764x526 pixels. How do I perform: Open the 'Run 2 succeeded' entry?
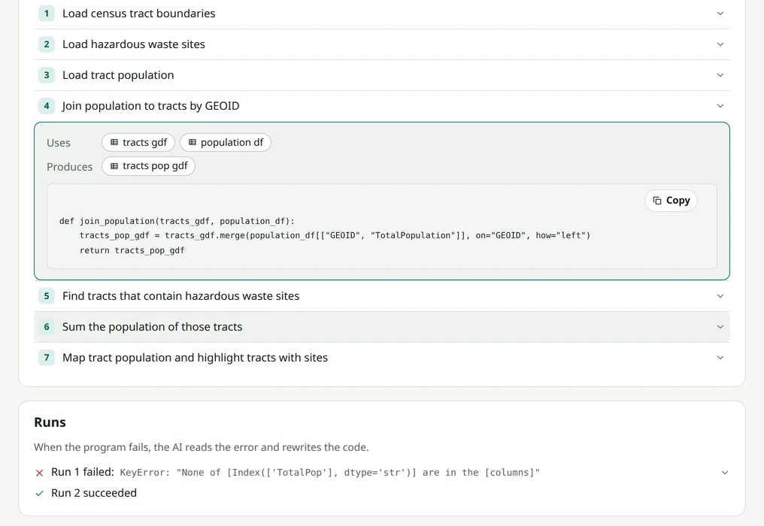click(x=93, y=493)
